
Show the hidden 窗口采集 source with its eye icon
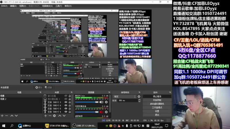click(x=66, y=96)
